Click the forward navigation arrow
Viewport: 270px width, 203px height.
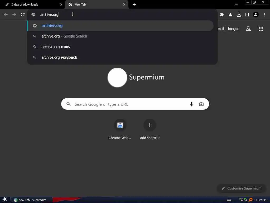pos(14,15)
